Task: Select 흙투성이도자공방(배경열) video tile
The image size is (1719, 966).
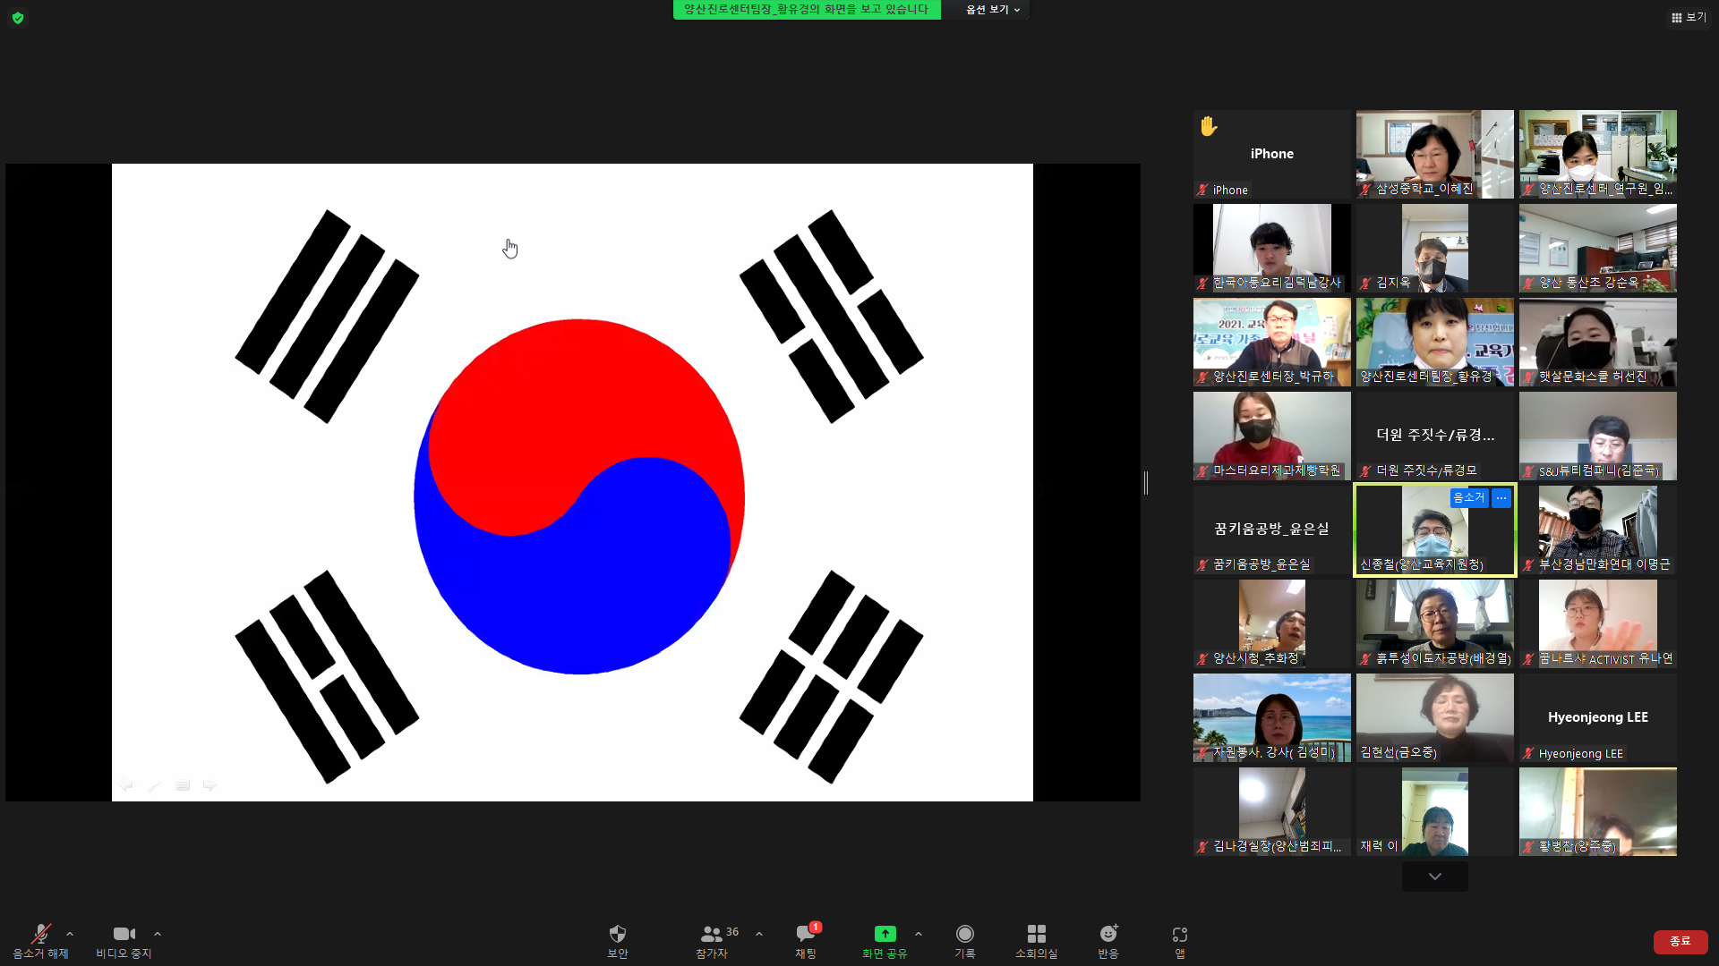Action: coord(1434,623)
